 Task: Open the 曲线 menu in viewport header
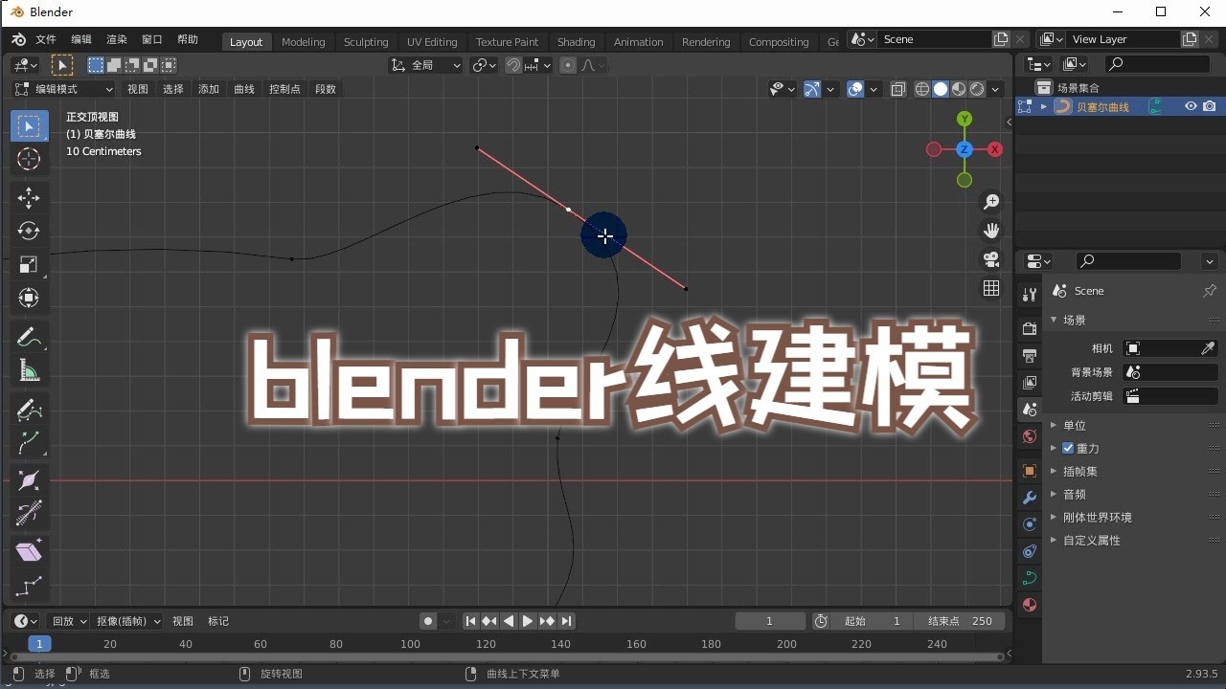244,89
